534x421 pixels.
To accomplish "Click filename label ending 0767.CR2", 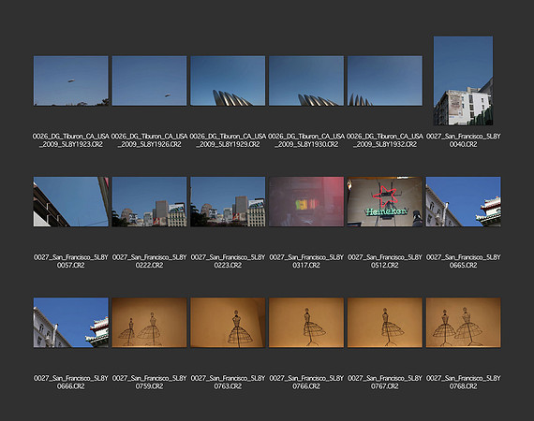I will (x=385, y=383).
